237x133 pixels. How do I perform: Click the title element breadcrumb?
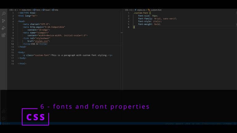(x=56, y=10)
